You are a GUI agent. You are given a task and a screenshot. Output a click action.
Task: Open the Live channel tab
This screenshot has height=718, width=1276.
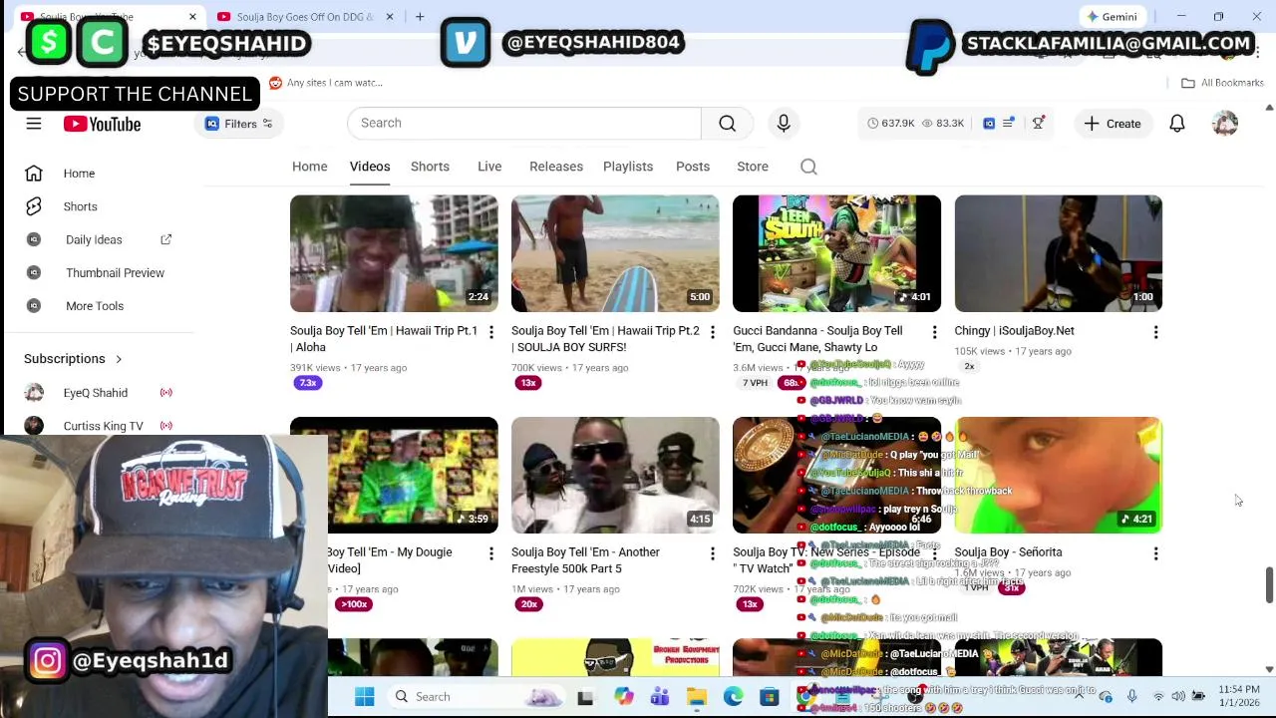point(489,167)
